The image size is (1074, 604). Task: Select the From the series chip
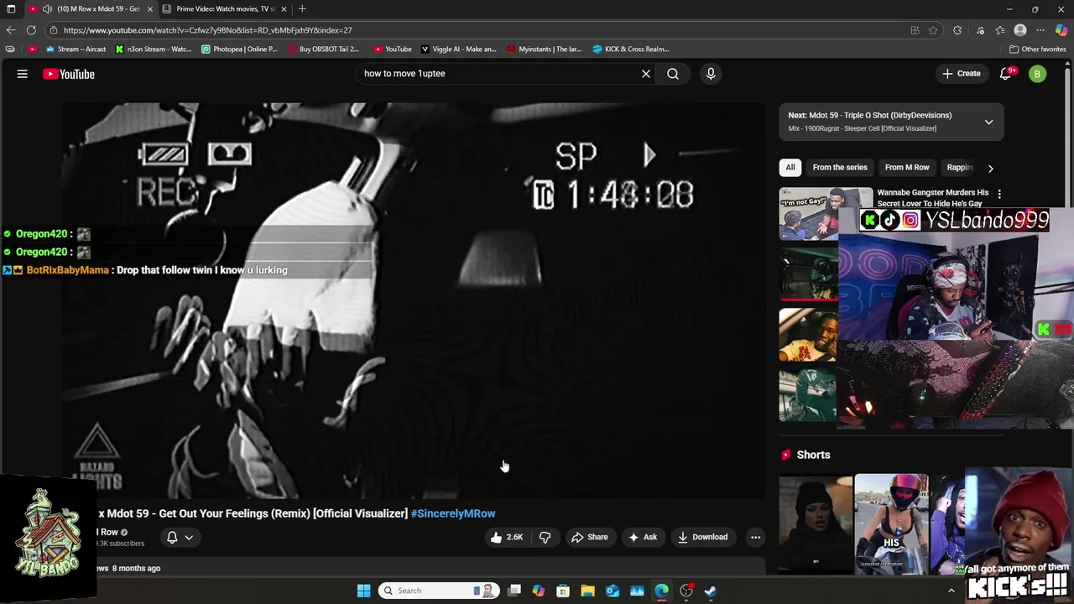tap(840, 167)
